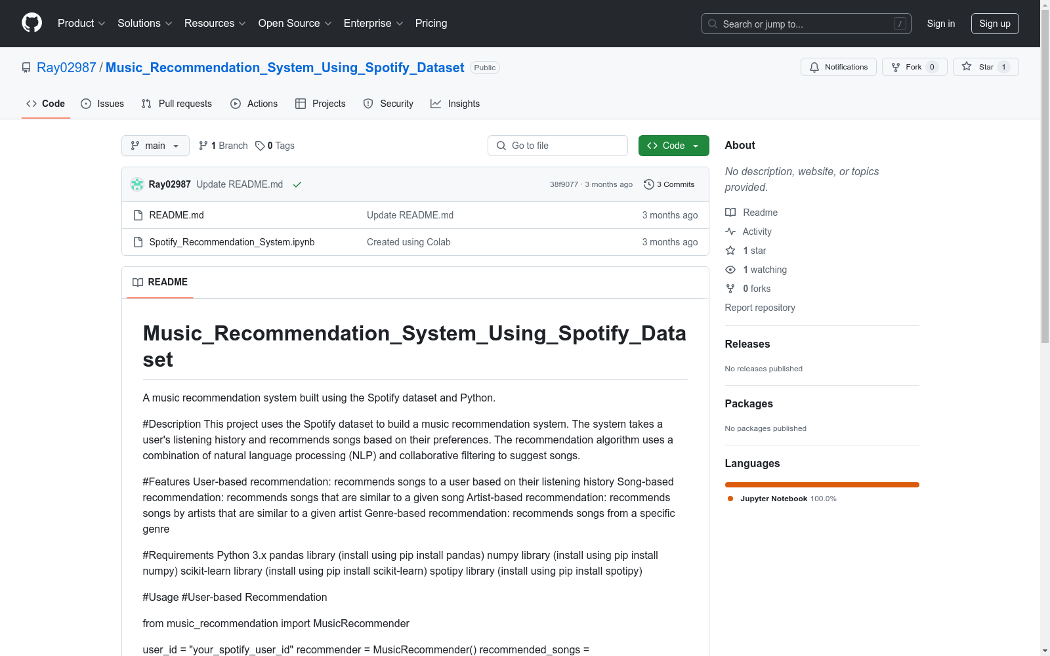Viewport: 1050px width, 656px height.
Task: Click the Actions play icon
Action: [236, 104]
